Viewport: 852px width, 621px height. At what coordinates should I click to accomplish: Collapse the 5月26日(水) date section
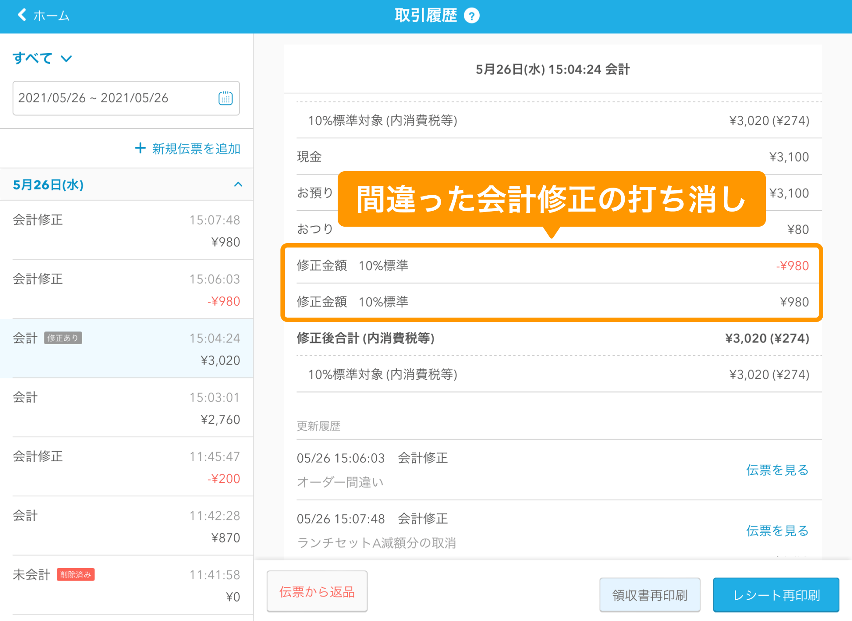pos(238,185)
